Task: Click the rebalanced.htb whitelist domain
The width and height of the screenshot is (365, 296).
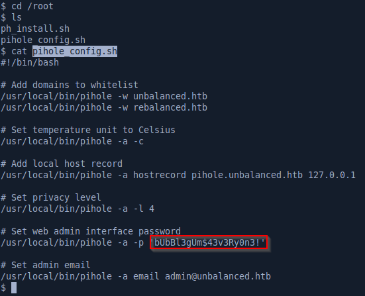Action: (170, 107)
